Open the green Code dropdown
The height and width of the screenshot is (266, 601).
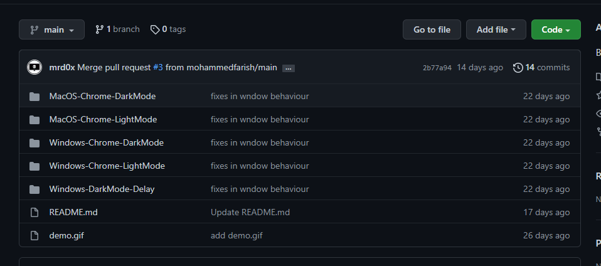pyautogui.click(x=556, y=29)
